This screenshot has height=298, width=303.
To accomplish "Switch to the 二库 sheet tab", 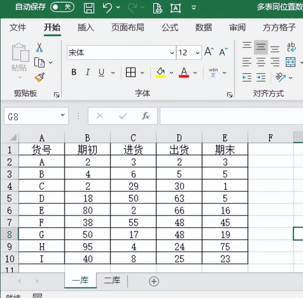I will click(112, 280).
